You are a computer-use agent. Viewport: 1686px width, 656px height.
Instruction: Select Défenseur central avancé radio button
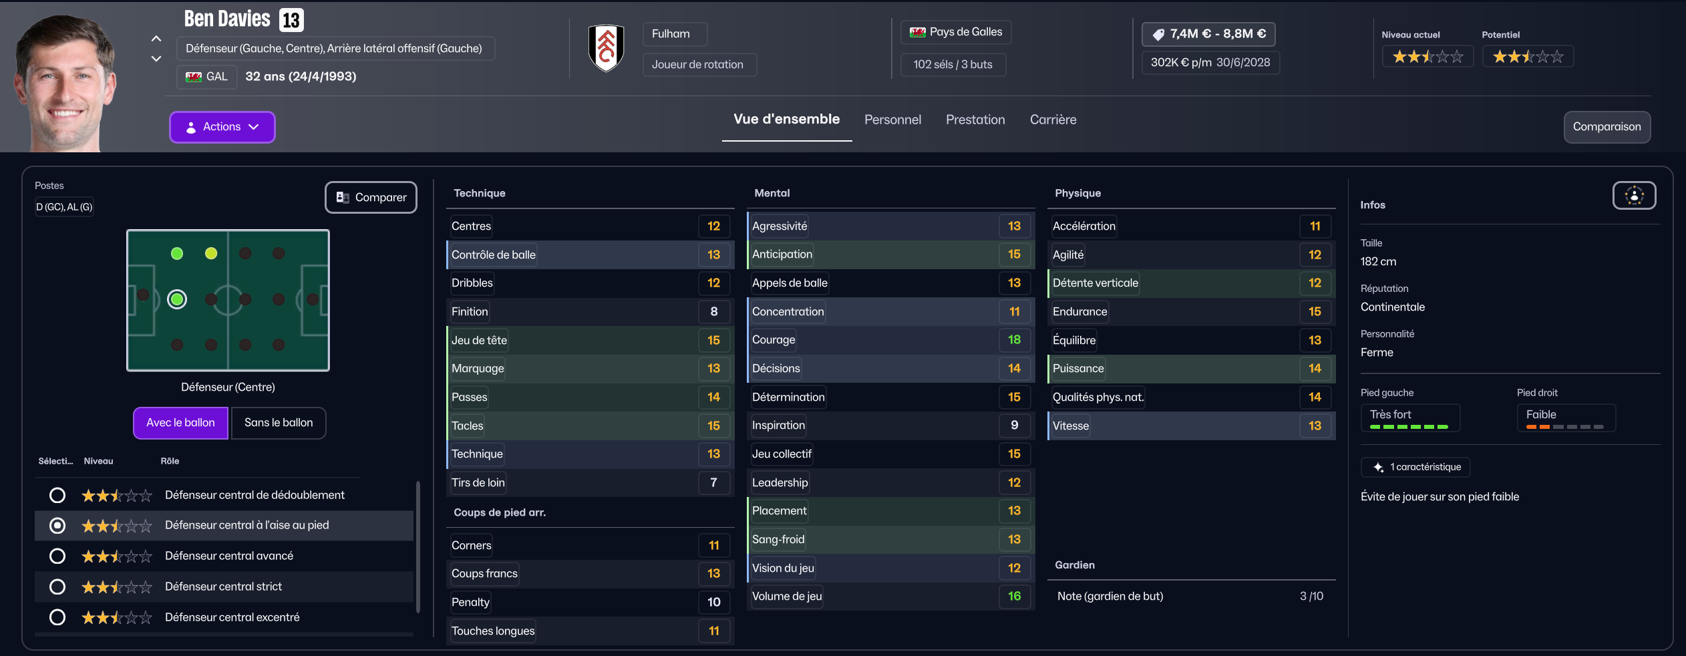pos(57,556)
